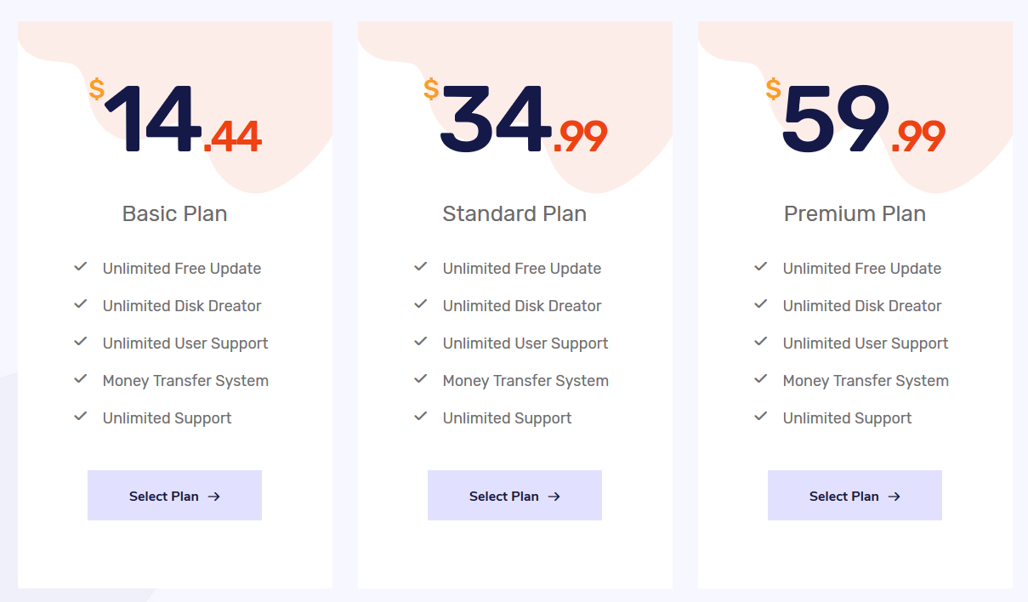Click Premium Plan's Money Transfer System checkmark

coord(761,379)
